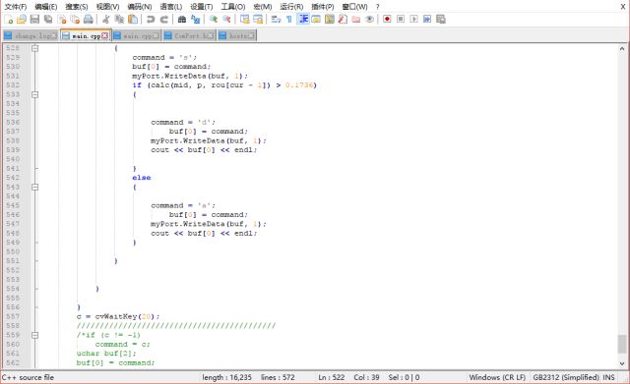Screen dimensions: 630x384
Task: Collapse the code block at line 528
Action: click(35, 48)
